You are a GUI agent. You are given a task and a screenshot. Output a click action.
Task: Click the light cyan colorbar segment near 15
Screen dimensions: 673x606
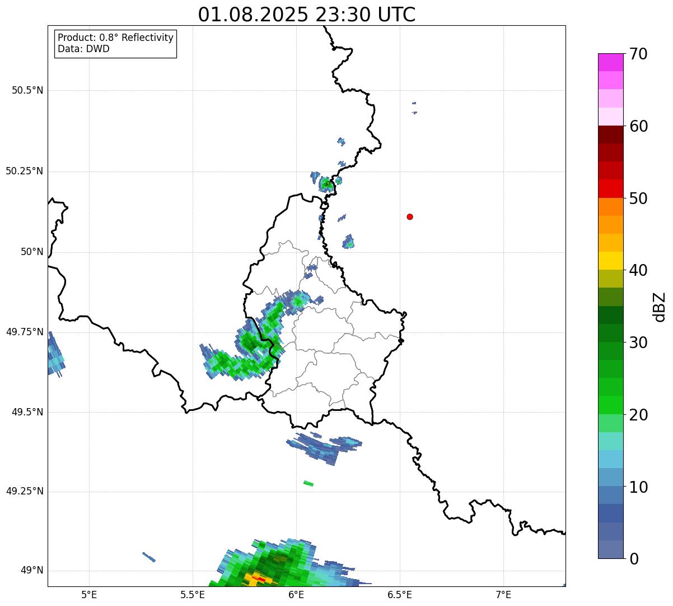tap(610, 441)
